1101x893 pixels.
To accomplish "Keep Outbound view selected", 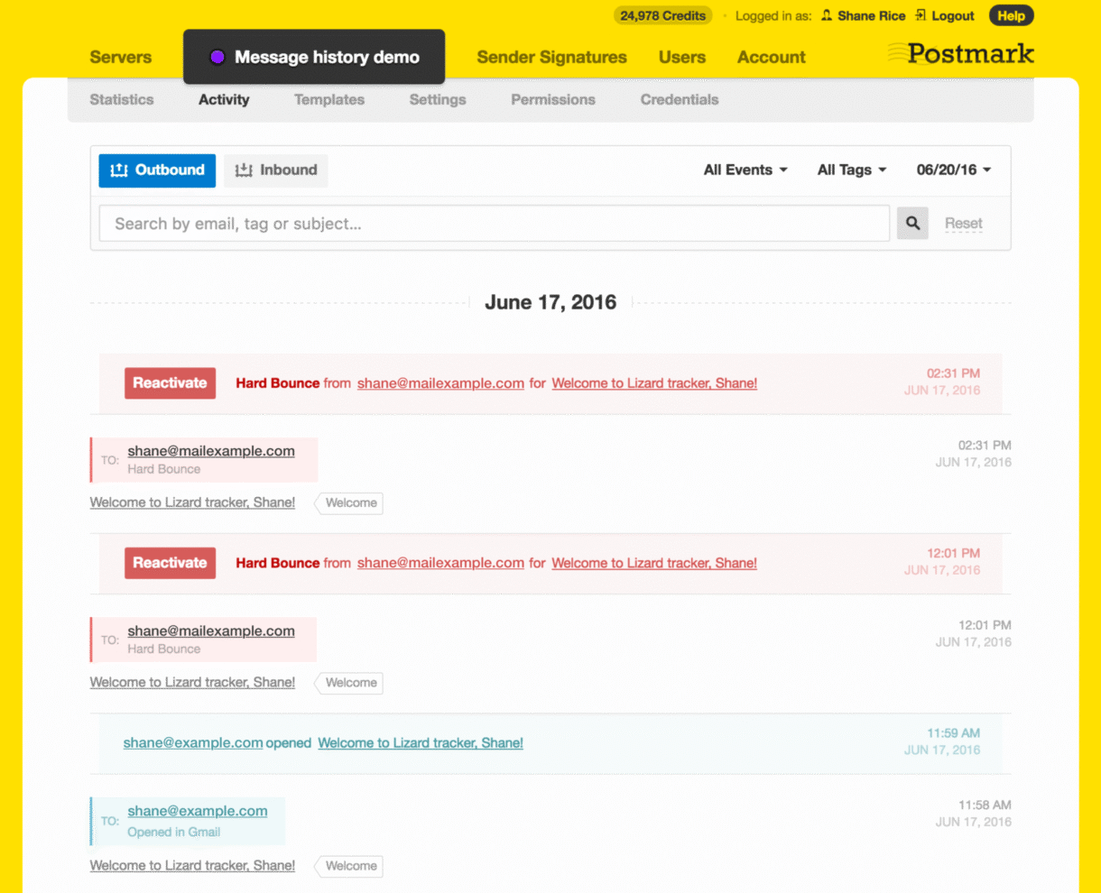I will 157,170.
